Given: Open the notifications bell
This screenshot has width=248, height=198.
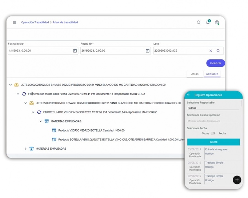Looking at the screenshot, I should pos(208,22).
